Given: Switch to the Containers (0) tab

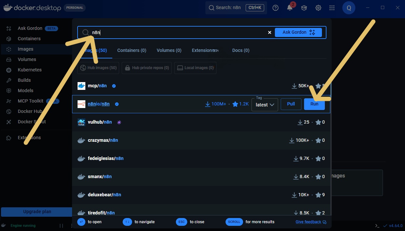Looking at the screenshot, I should (x=132, y=50).
